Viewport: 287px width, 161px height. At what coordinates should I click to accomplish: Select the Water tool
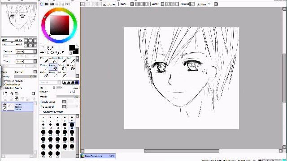tap(71, 60)
